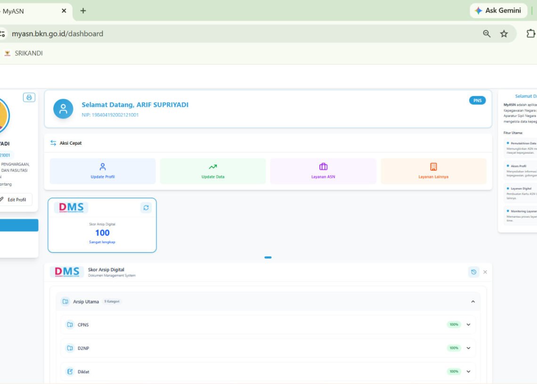Open the browser extensions puzzle icon

point(530,33)
